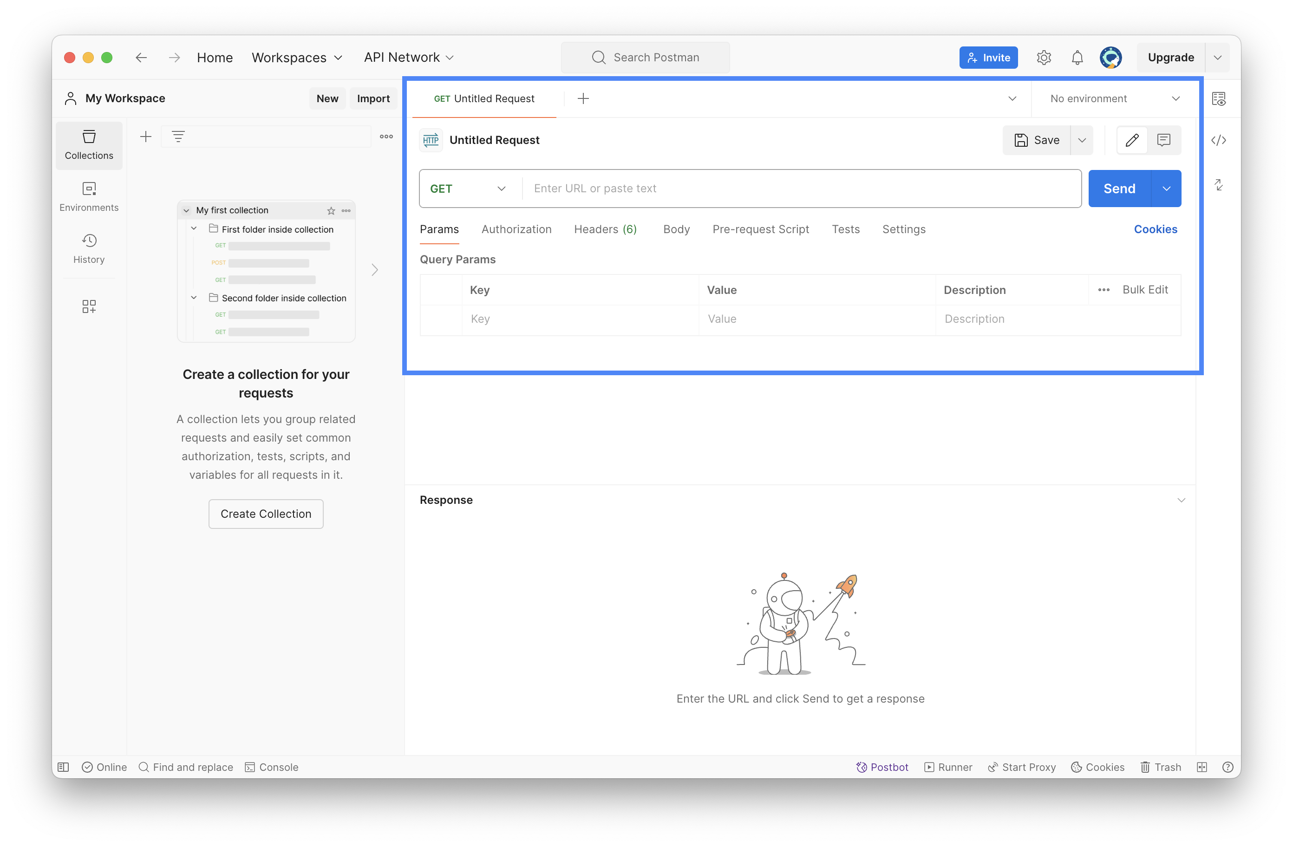Click Find and replace in status bar
The height and width of the screenshot is (847, 1293).
186,767
